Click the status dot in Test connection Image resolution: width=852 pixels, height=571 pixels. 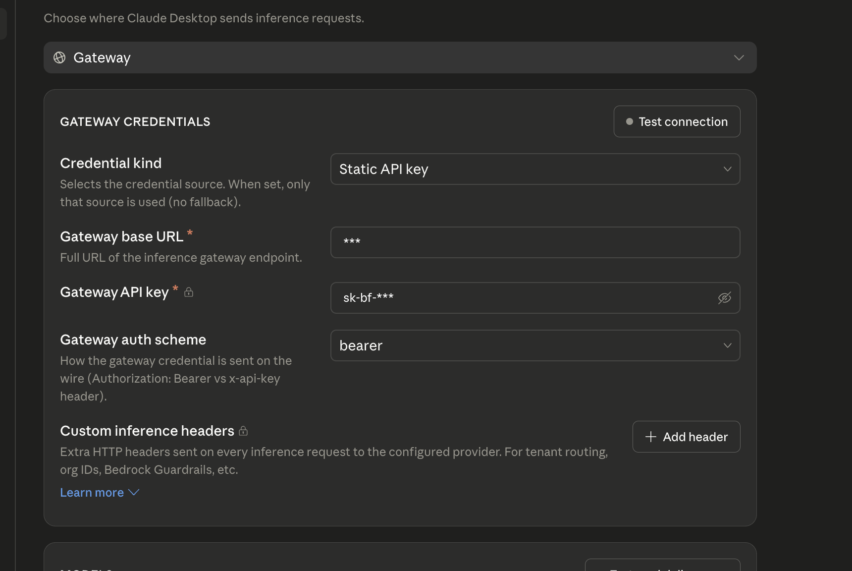click(629, 121)
